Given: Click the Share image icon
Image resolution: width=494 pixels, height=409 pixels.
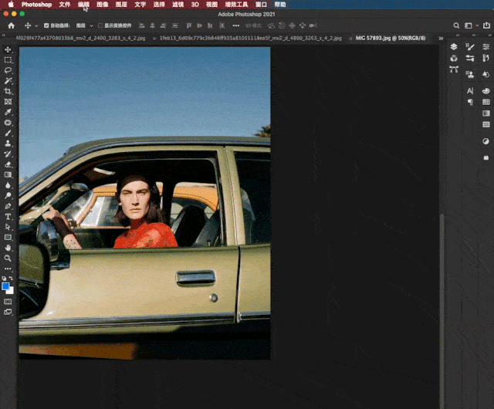Looking at the screenshot, I should coord(487,25).
